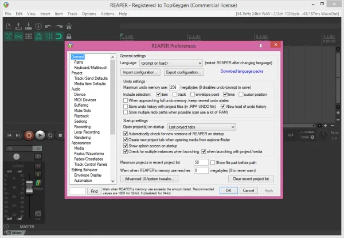
Task: Enable 'envelope point' selection checkbox
Action: click(x=193, y=94)
